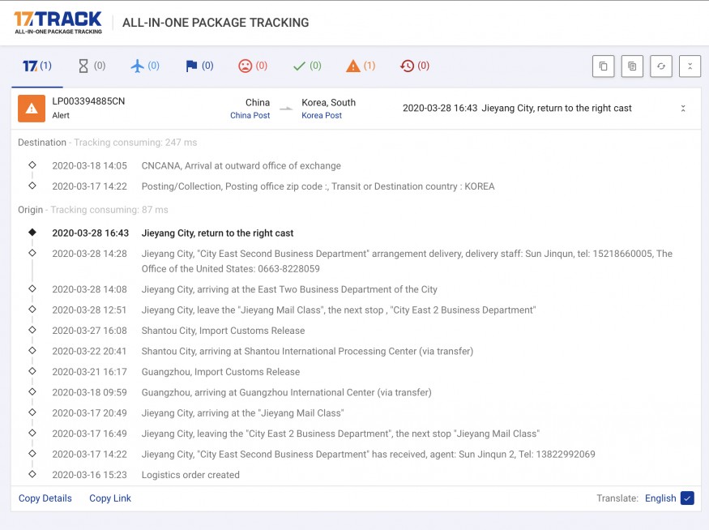709x530 pixels.
Task: Click the copy tracking numbers icon button
Action: 603,66
